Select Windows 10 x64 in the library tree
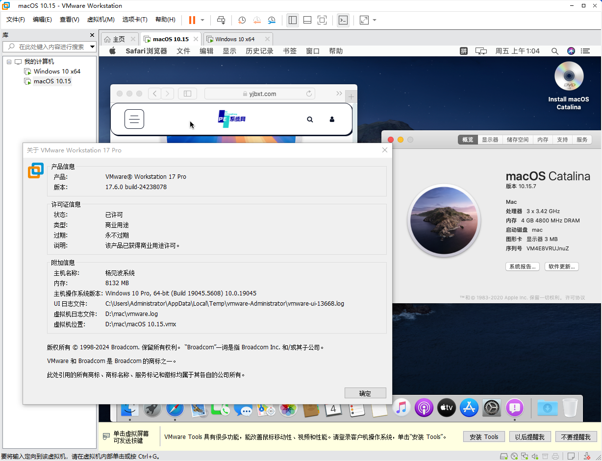Image resolution: width=602 pixels, height=461 pixels. tap(56, 71)
